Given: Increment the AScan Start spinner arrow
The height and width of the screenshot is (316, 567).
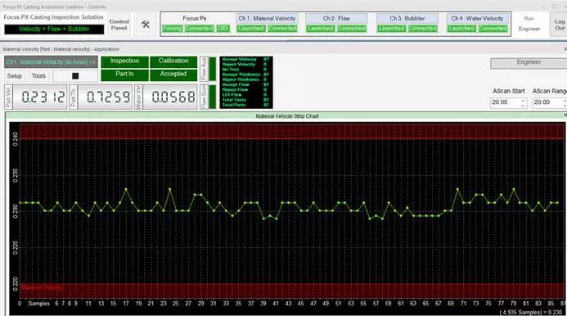Looking at the screenshot, I should pos(523,100).
